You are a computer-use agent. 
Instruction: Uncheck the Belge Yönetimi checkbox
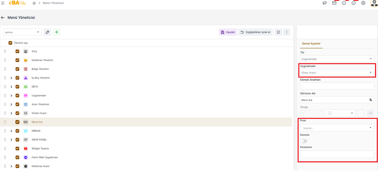pyautogui.click(x=17, y=69)
